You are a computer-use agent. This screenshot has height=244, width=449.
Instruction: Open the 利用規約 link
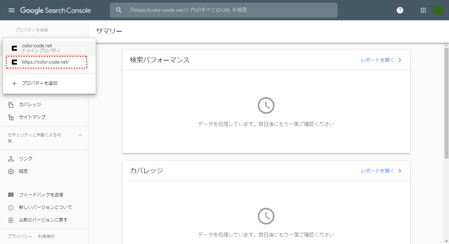tap(46, 236)
